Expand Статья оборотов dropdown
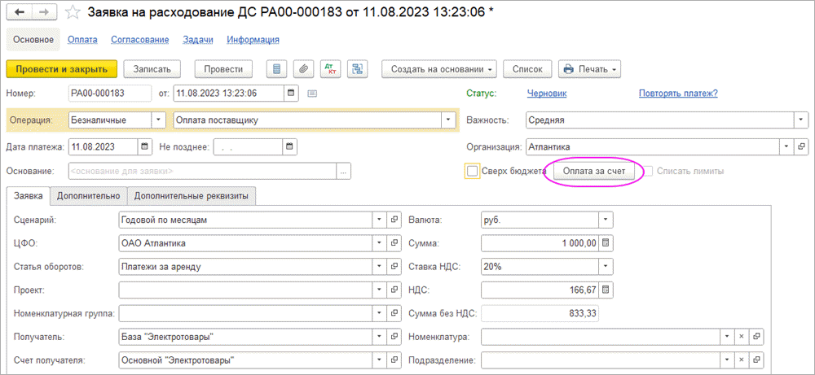This screenshot has height=375, width=815. click(x=380, y=267)
